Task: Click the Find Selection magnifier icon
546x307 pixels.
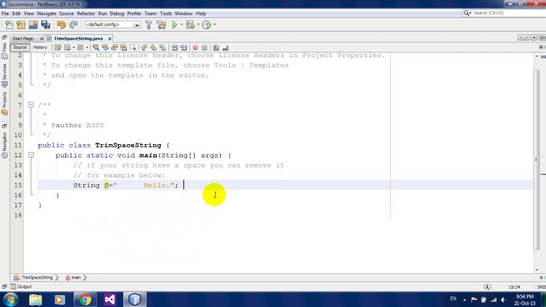Action: (x=96, y=47)
